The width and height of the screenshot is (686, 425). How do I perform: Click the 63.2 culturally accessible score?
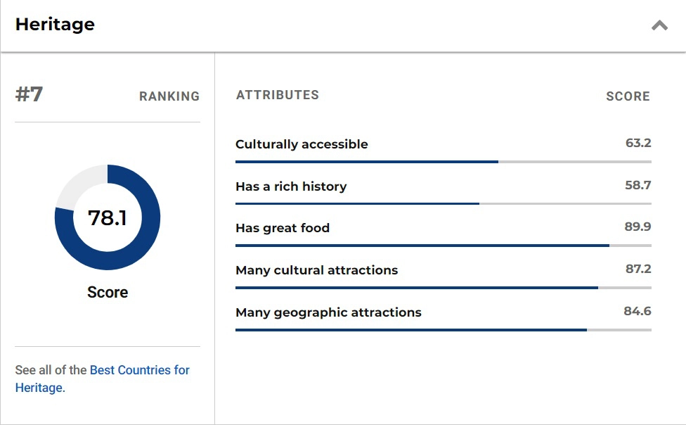(638, 143)
